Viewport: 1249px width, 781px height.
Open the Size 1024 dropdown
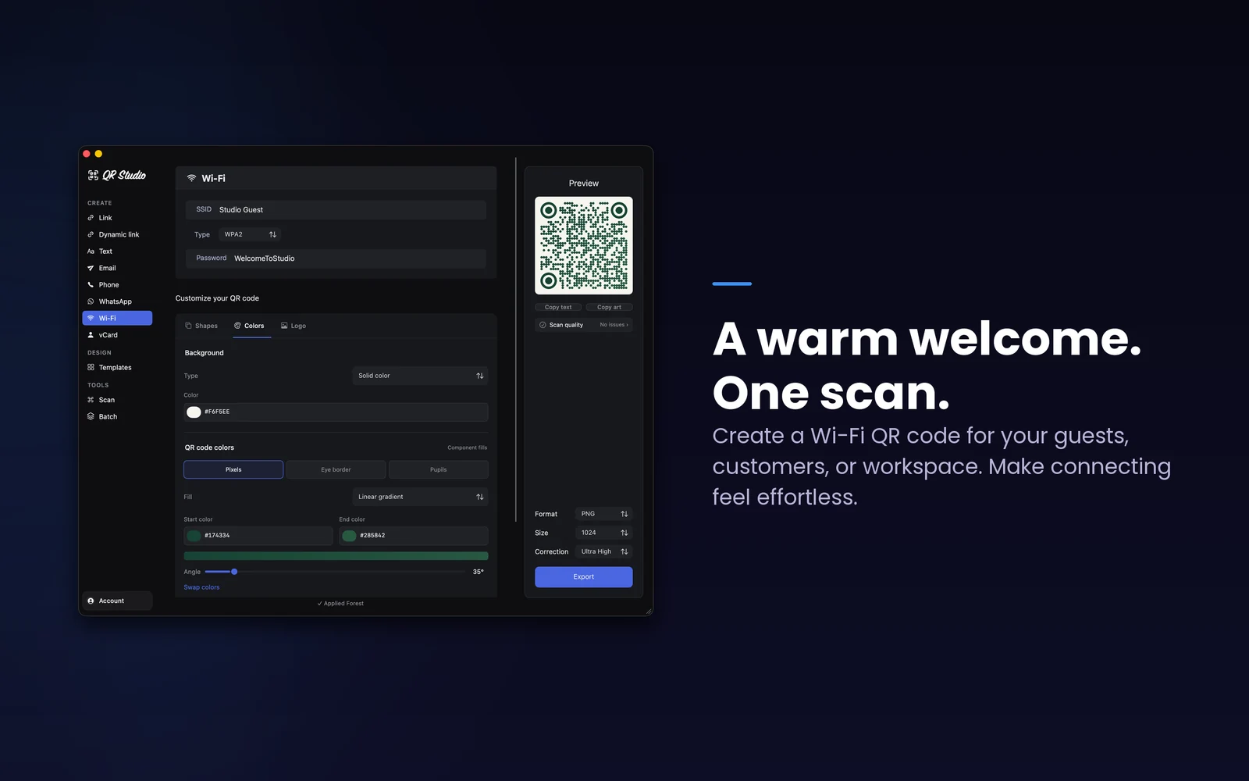603,533
